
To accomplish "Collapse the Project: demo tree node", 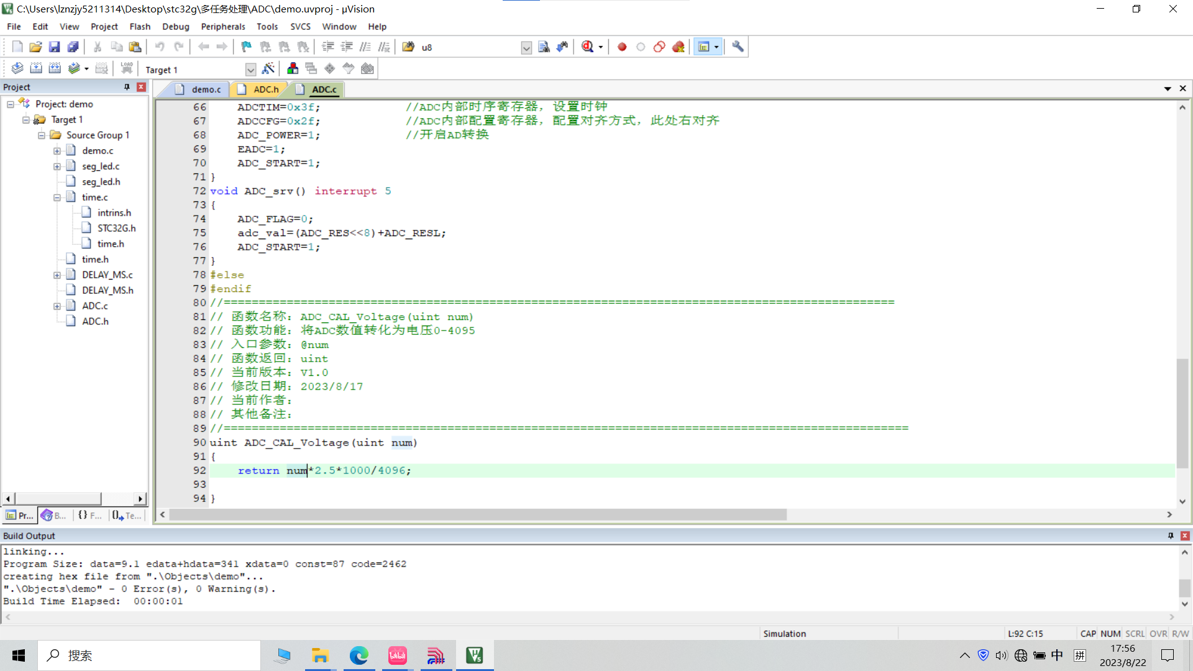I will point(11,104).
